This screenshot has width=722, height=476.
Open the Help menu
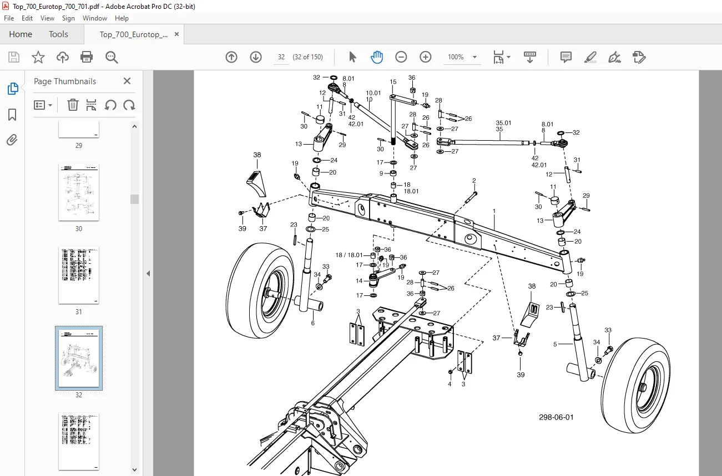122,18
